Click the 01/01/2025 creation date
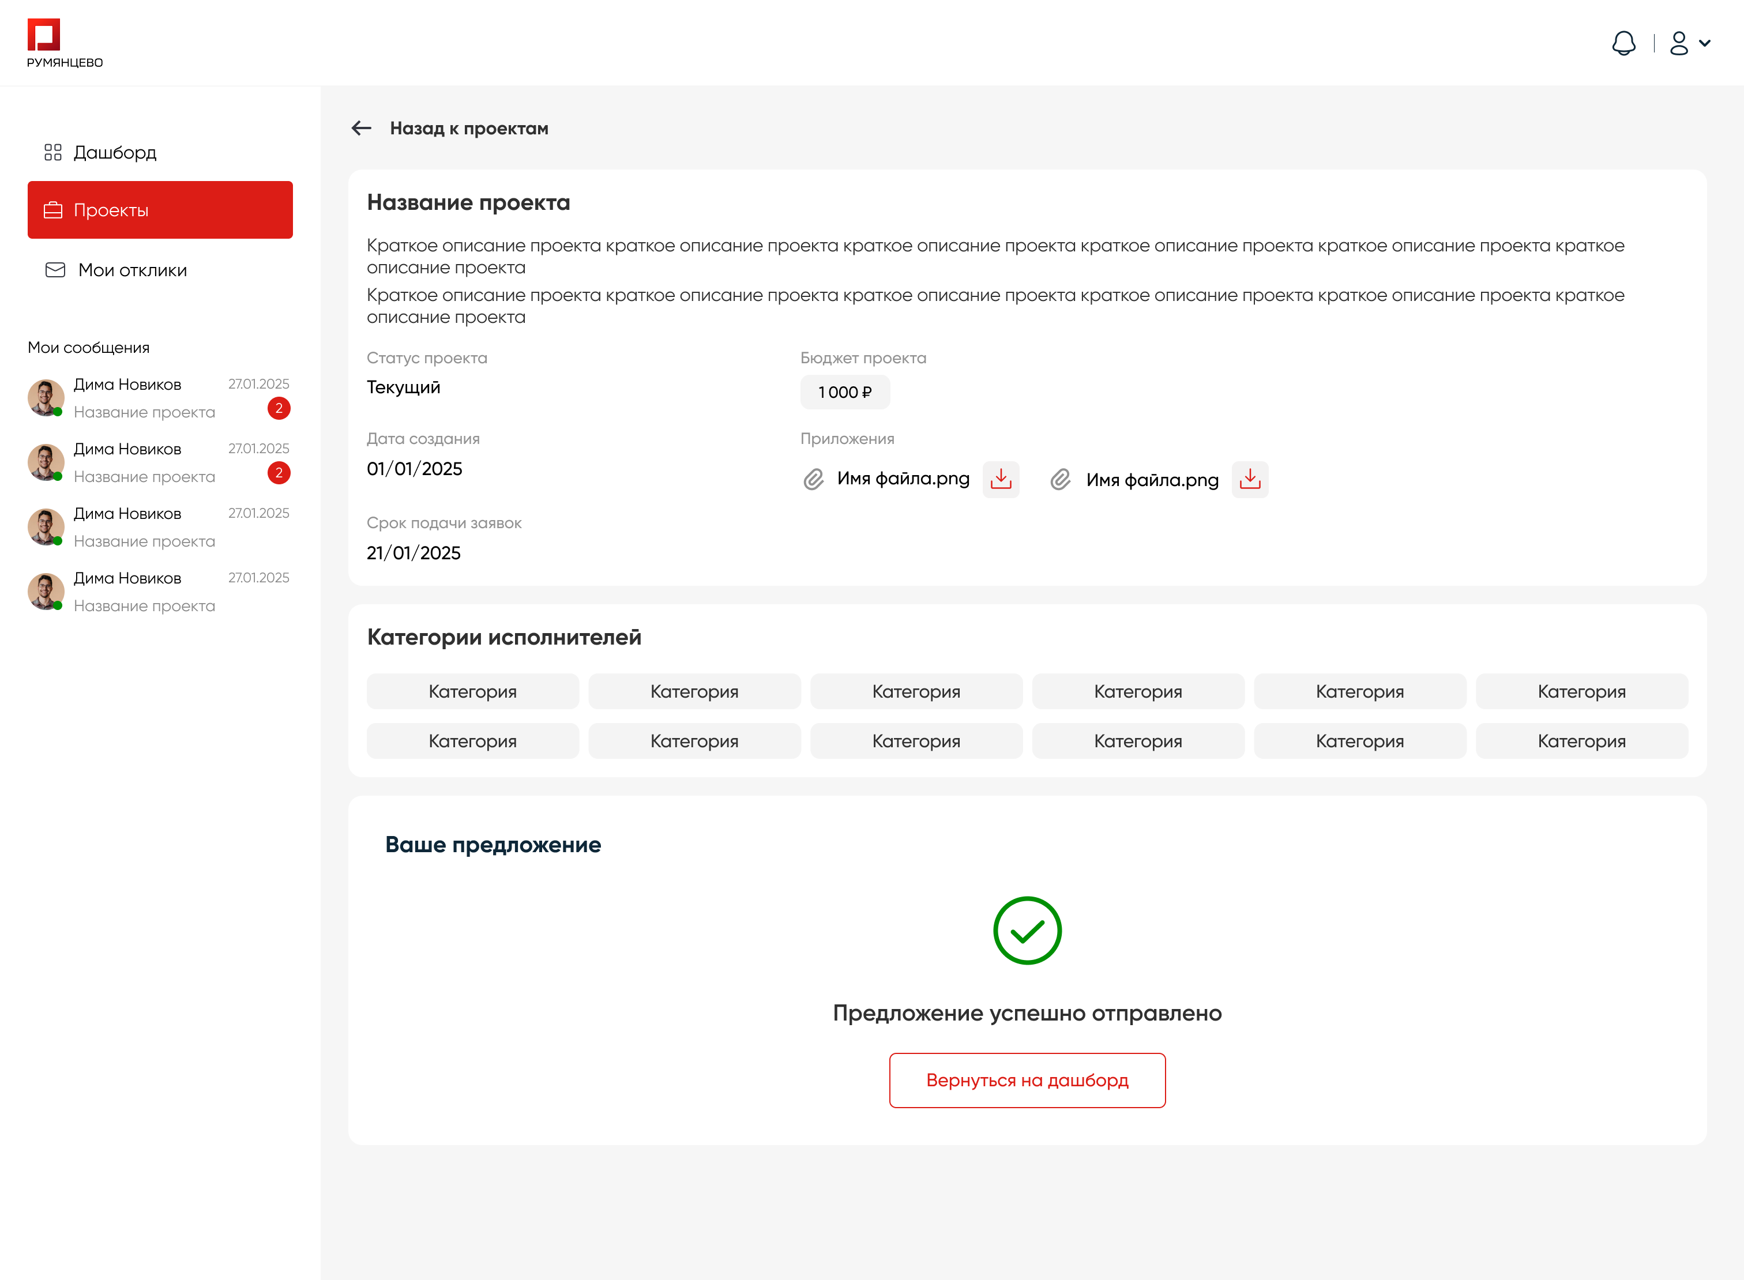The image size is (1744, 1280). coord(415,469)
